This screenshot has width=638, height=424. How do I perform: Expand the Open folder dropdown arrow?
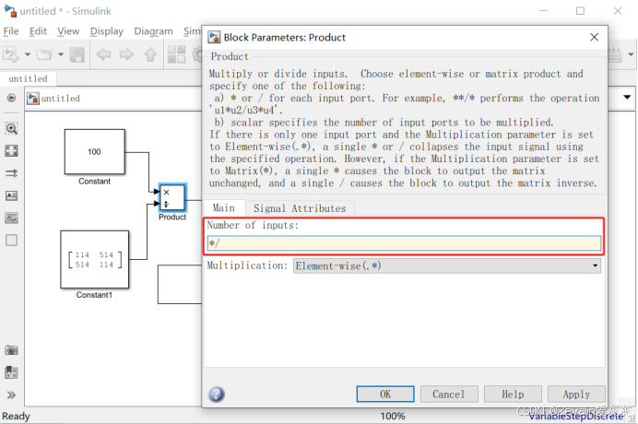pyautogui.click(x=60, y=54)
